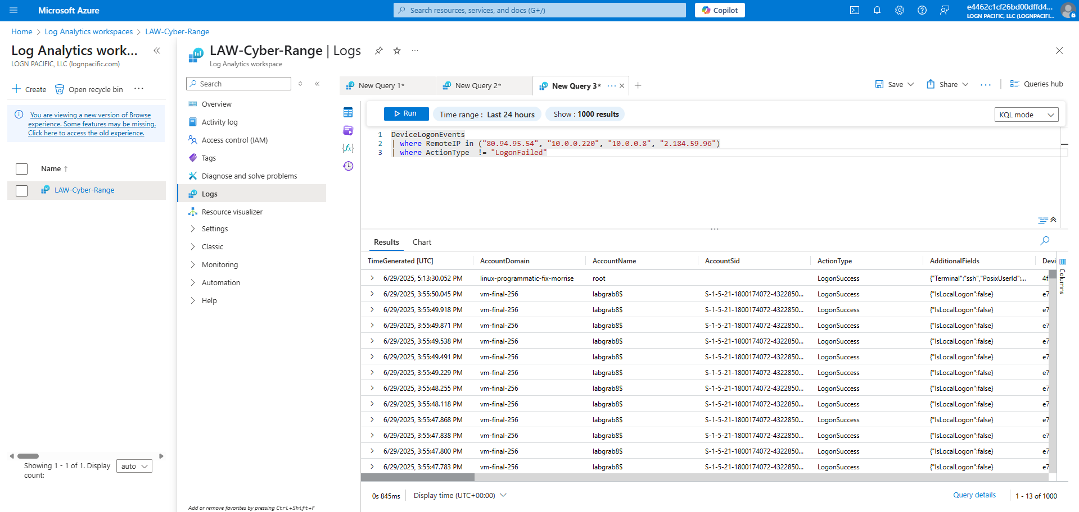Change the Show 1000 results limit
Screen dimensions: 1079x512
coord(586,114)
